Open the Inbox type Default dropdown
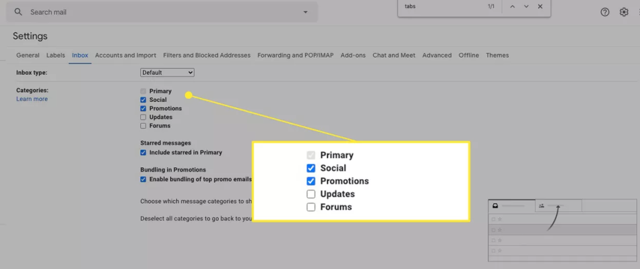The height and width of the screenshot is (269, 640). 167,72
